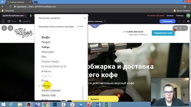Open Word from taskbar

tap(98, 104)
